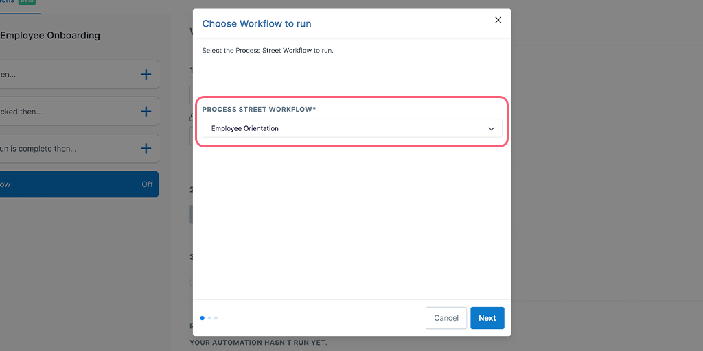Select the first pagination dot in the dialog
This screenshot has width=703, height=351.
202,318
